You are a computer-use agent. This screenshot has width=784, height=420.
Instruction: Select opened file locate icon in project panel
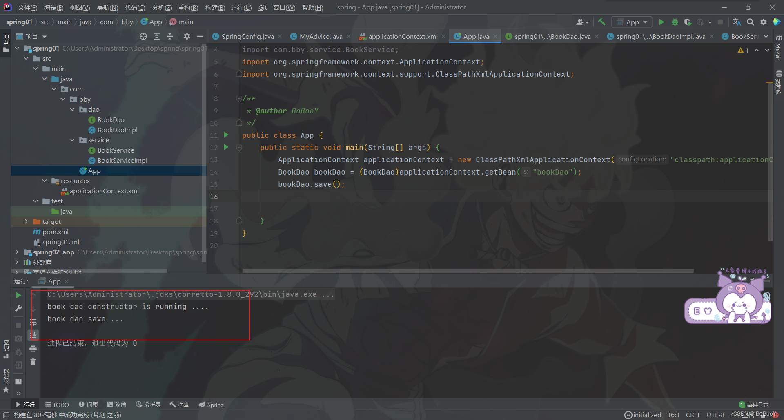[143, 36]
